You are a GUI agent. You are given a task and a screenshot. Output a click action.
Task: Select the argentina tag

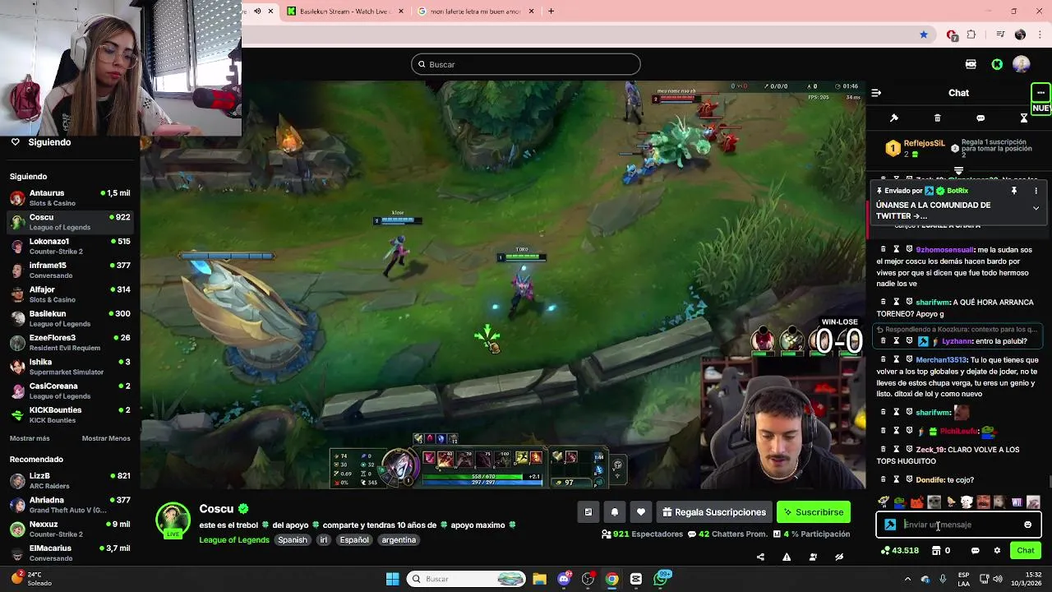coord(399,540)
